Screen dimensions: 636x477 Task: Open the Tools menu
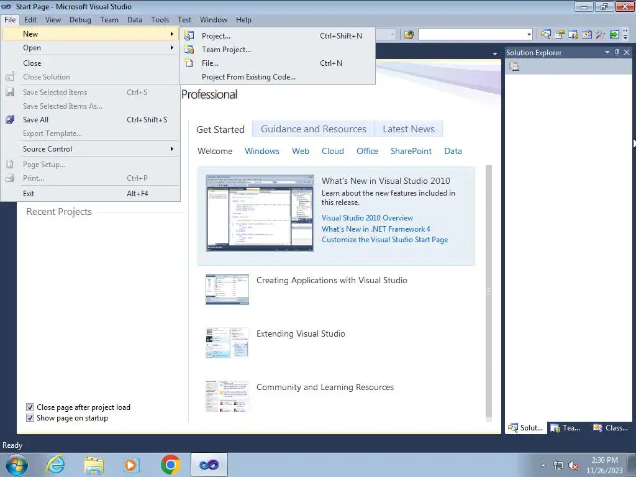coord(160,19)
